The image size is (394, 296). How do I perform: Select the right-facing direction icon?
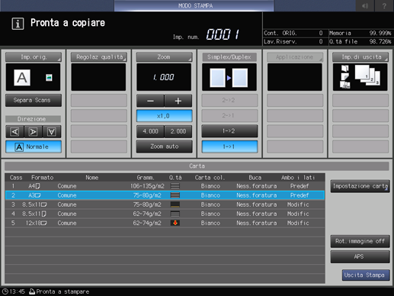34,132
